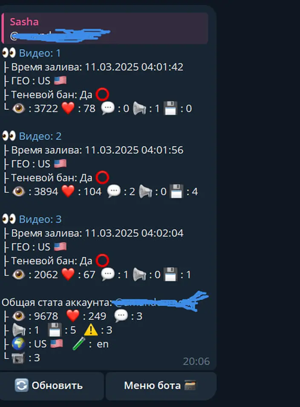Screen dimensions: 300x407
Task: Open Меню бота button
Action: point(161,386)
